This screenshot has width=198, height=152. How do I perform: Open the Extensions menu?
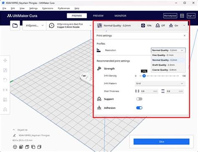pyautogui.click(x=48, y=8)
